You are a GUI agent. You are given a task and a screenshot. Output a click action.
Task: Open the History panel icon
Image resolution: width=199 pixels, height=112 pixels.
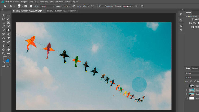pos(181,14)
